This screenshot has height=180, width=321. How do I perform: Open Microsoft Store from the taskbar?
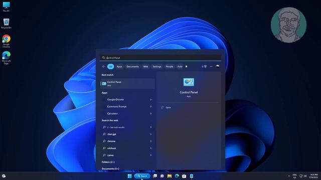184,176
